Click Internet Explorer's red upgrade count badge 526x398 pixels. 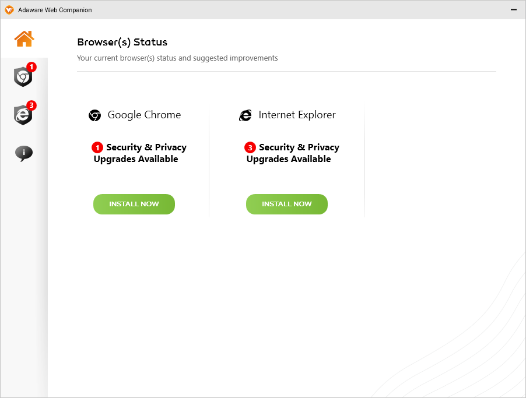250,147
